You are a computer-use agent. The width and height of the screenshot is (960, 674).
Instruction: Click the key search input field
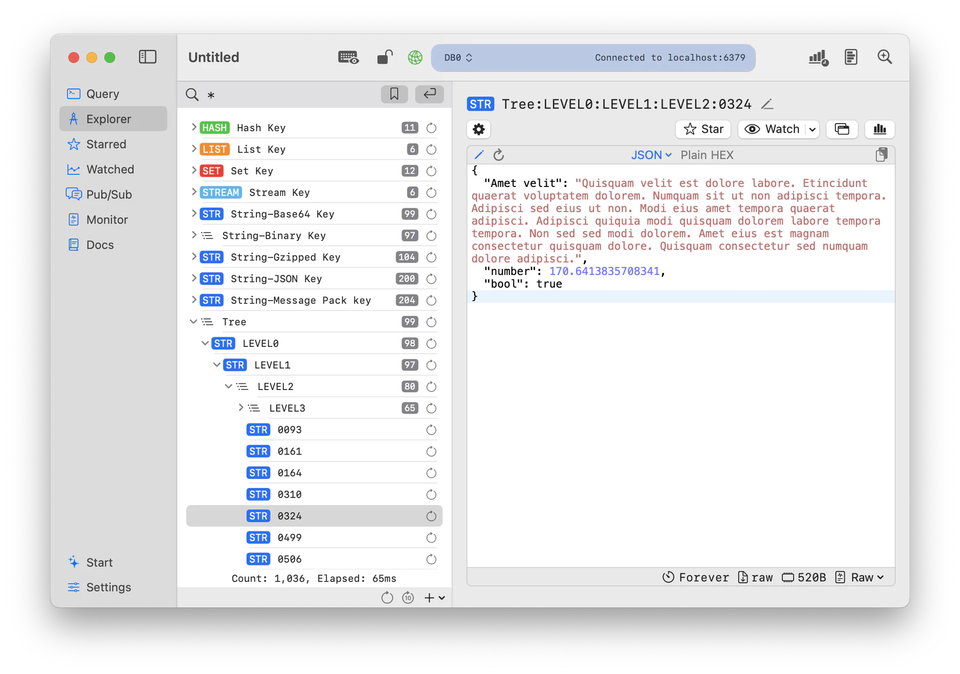288,95
